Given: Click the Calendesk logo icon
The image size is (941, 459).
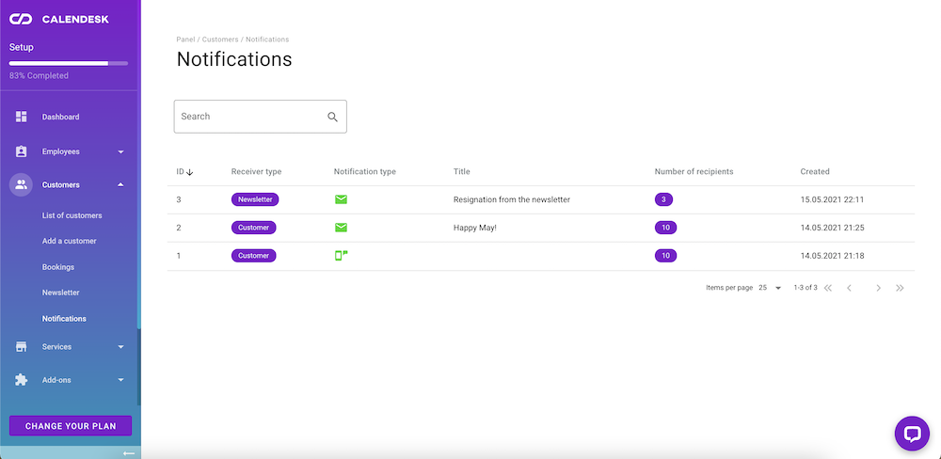Looking at the screenshot, I should point(21,19).
